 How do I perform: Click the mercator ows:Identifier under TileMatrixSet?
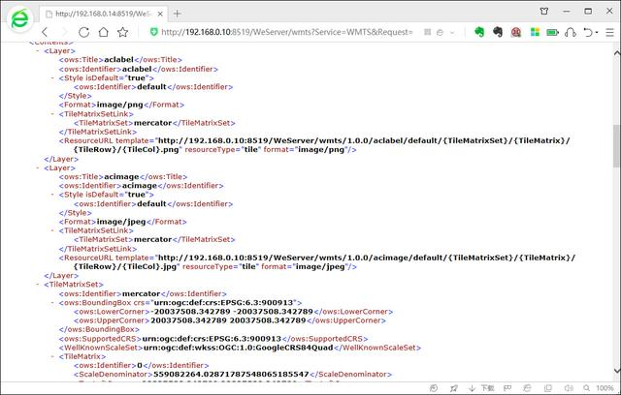(141, 293)
